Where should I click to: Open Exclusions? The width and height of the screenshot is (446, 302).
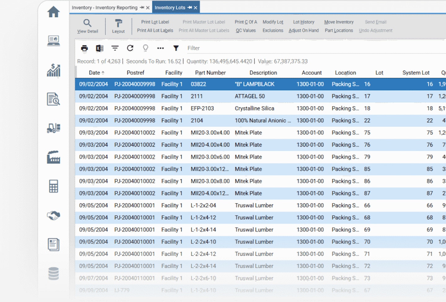(x=273, y=30)
